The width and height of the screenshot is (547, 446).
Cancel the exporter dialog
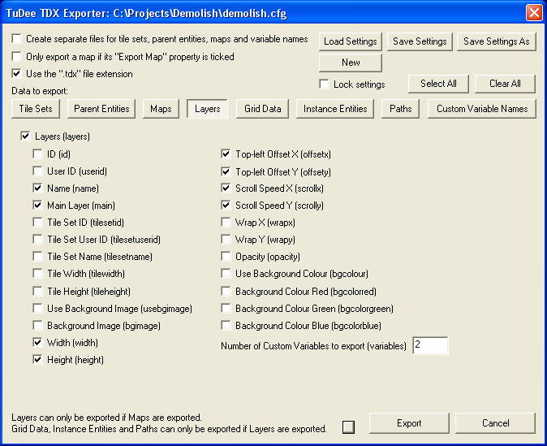pyautogui.click(x=495, y=423)
